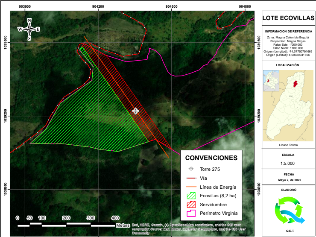Click the 'Vía' legend label
The height and width of the screenshot is (237, 316).
(x=203, y=178)
